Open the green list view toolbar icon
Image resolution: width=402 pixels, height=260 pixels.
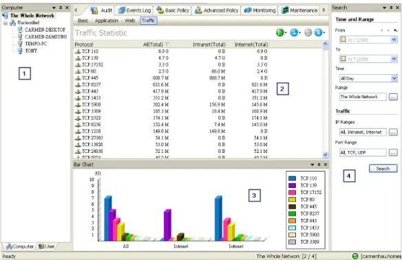pos(280,33)
